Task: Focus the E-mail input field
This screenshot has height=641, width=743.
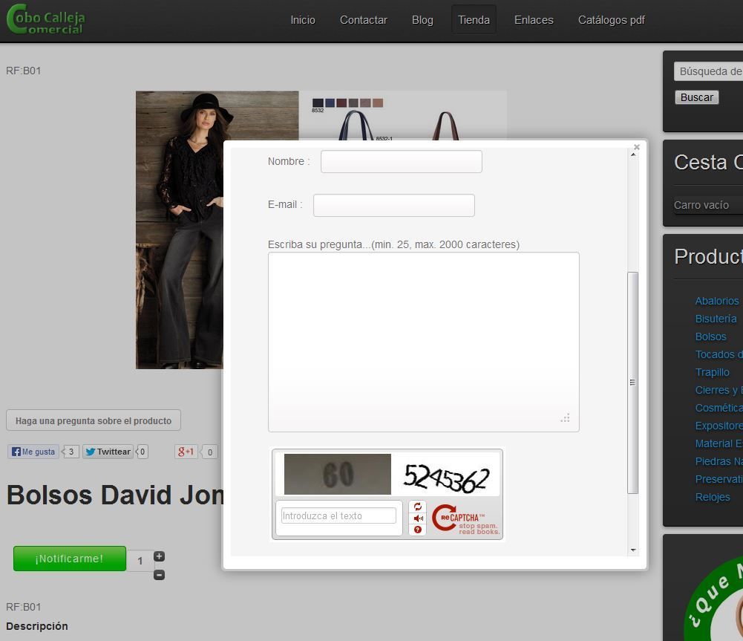Action: [x=394, y=205]
